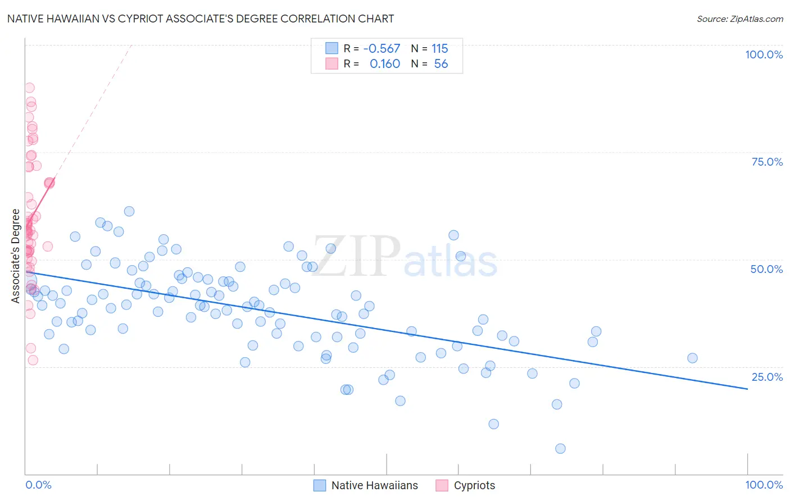Screen dimensions: 790x501
Task: Click the N value 56 text
Action: click(441, 63)
